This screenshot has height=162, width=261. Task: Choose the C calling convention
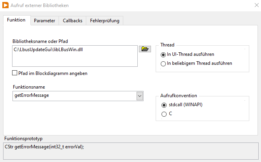click(x=163, y=114)
